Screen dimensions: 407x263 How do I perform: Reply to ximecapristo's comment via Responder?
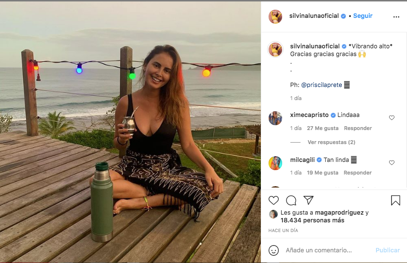(x=358, y=128)
